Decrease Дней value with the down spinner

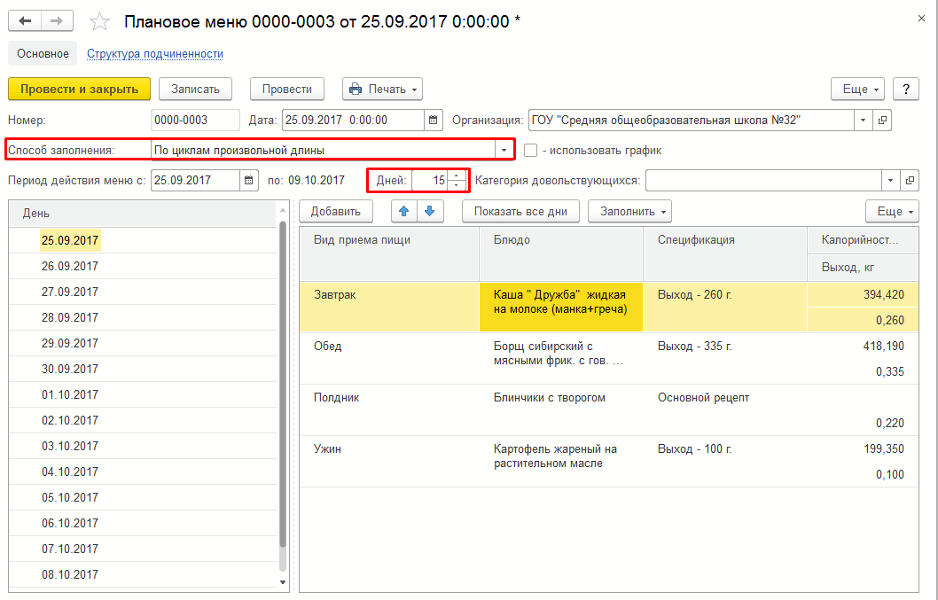click(x=457, y=185)
